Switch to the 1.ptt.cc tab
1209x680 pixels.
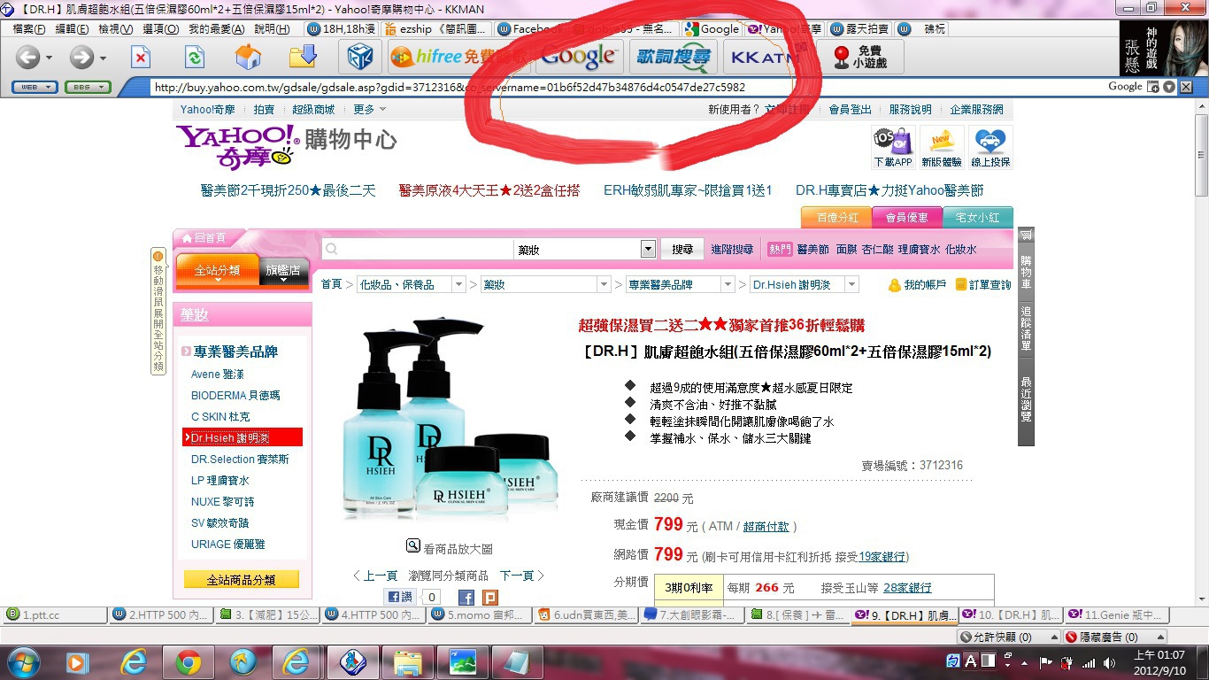[55, 614]
